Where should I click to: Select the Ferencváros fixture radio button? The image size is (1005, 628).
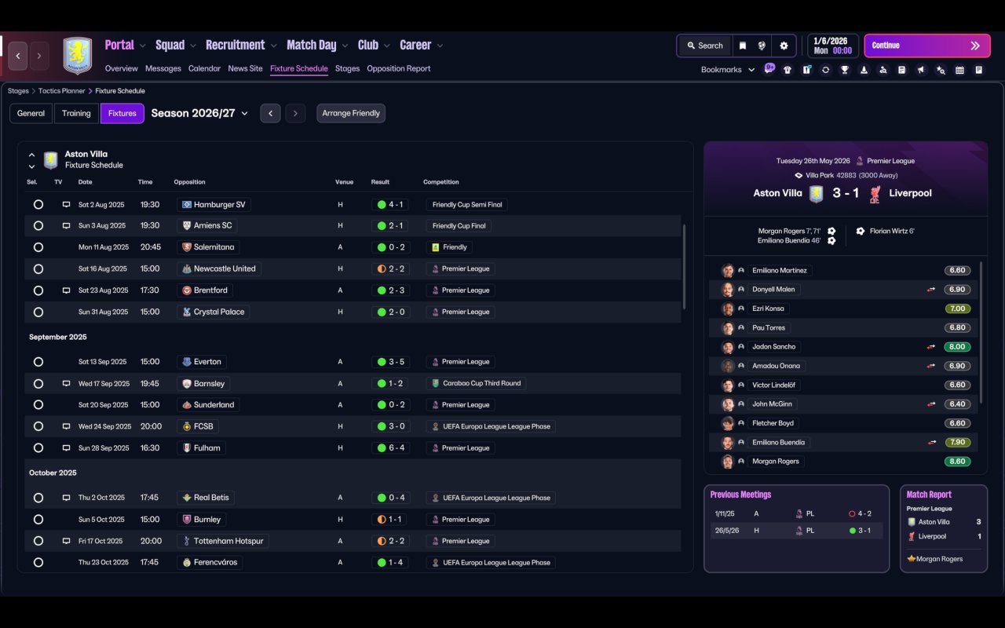click(38, 563)
